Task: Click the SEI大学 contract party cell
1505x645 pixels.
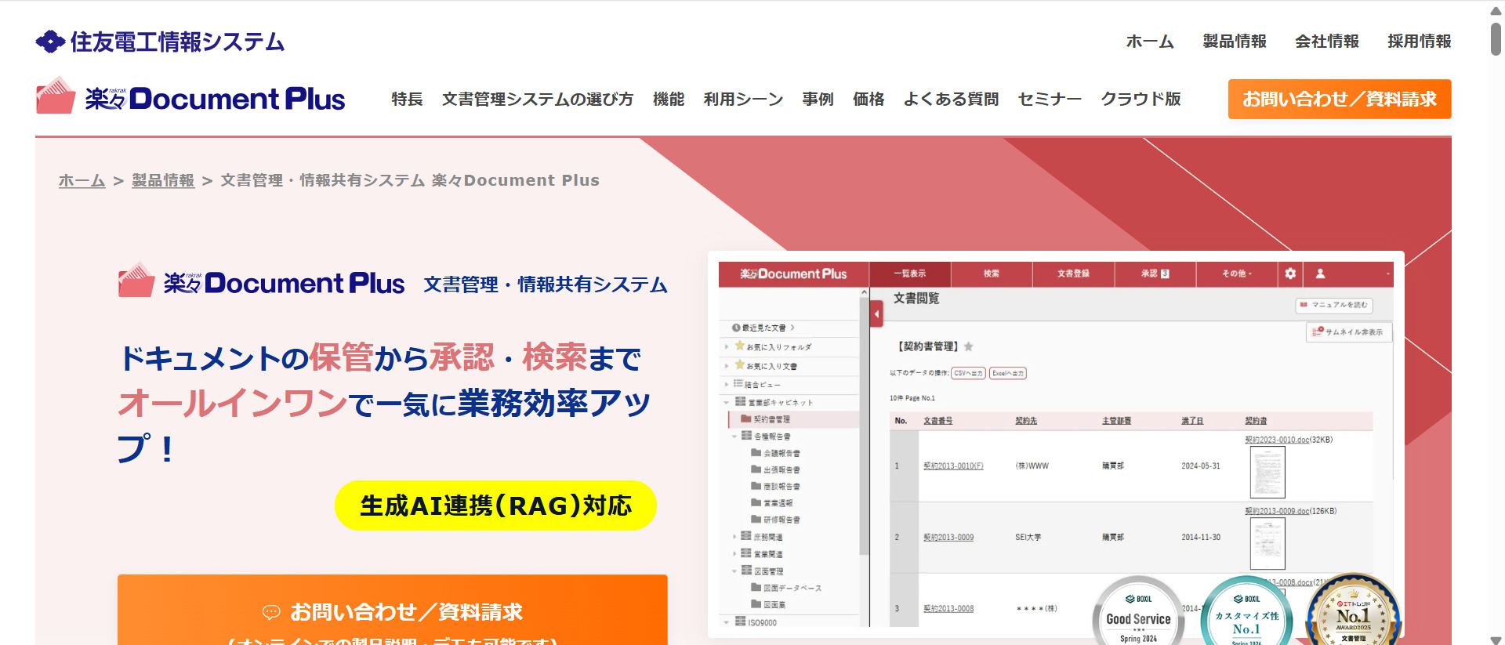Action: click(x=1028, y=537)
